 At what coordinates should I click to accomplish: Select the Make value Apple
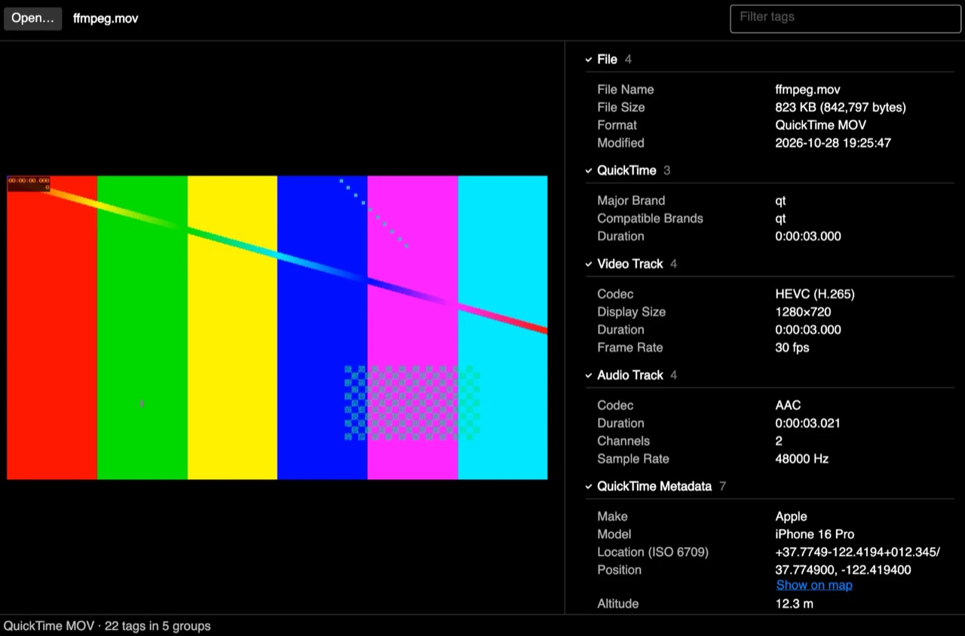pos(791,516)
